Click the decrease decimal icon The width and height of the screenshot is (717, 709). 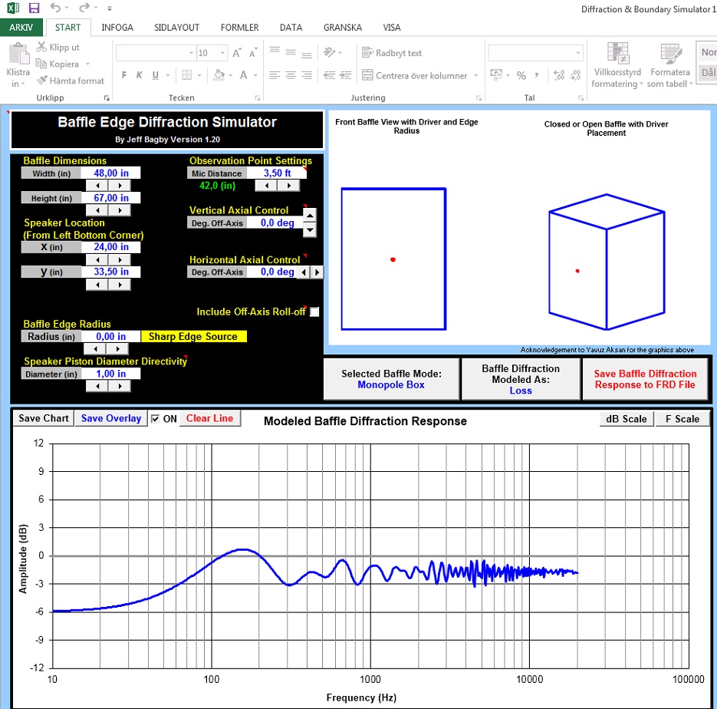(x=575, y=75)
